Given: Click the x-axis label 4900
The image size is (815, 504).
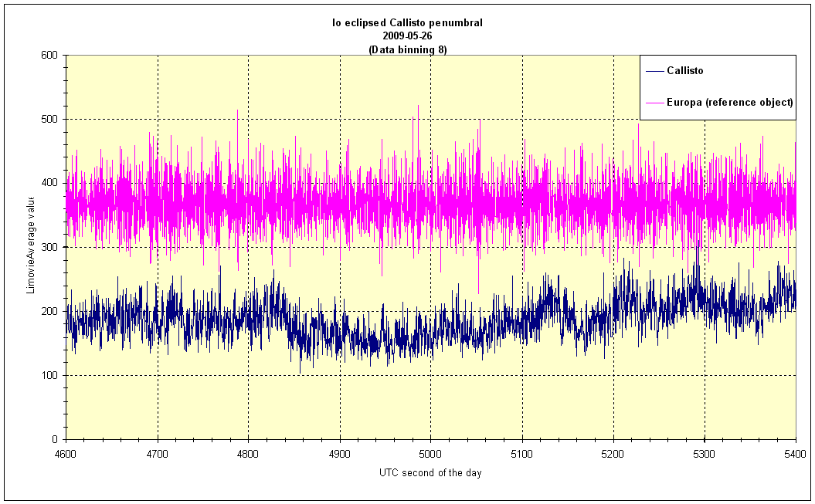Looking at the screenshot, I should pyautogui.click(x=340, y=454).
